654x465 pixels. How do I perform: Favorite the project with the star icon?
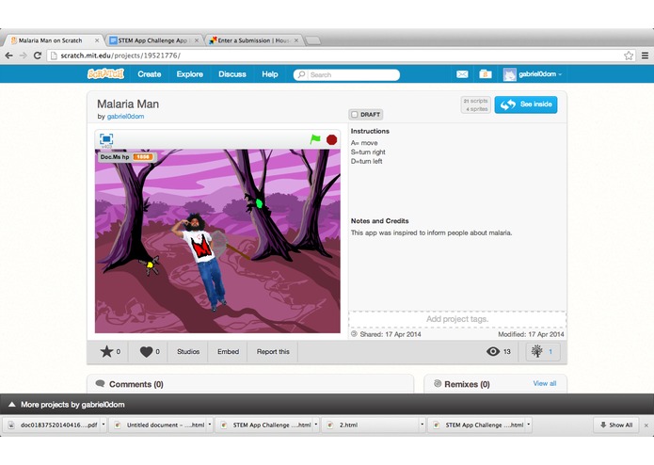[x=106, y=351]
